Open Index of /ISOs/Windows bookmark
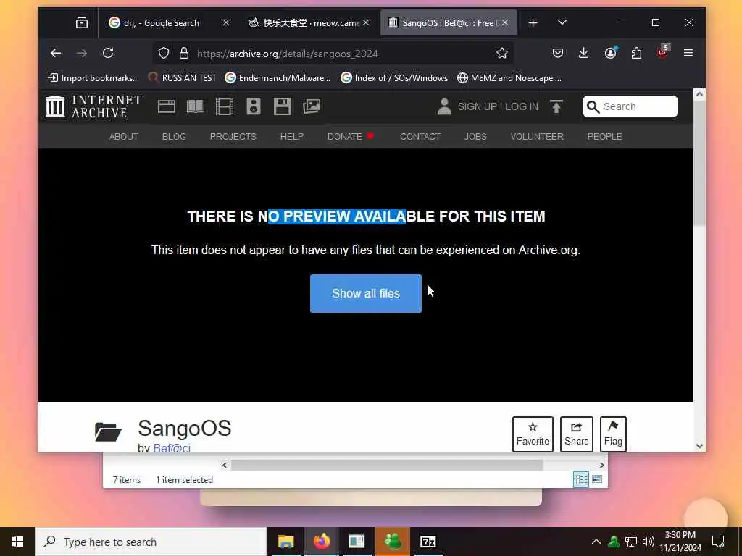This screenshot has height=556, width=742. point(394,78)
